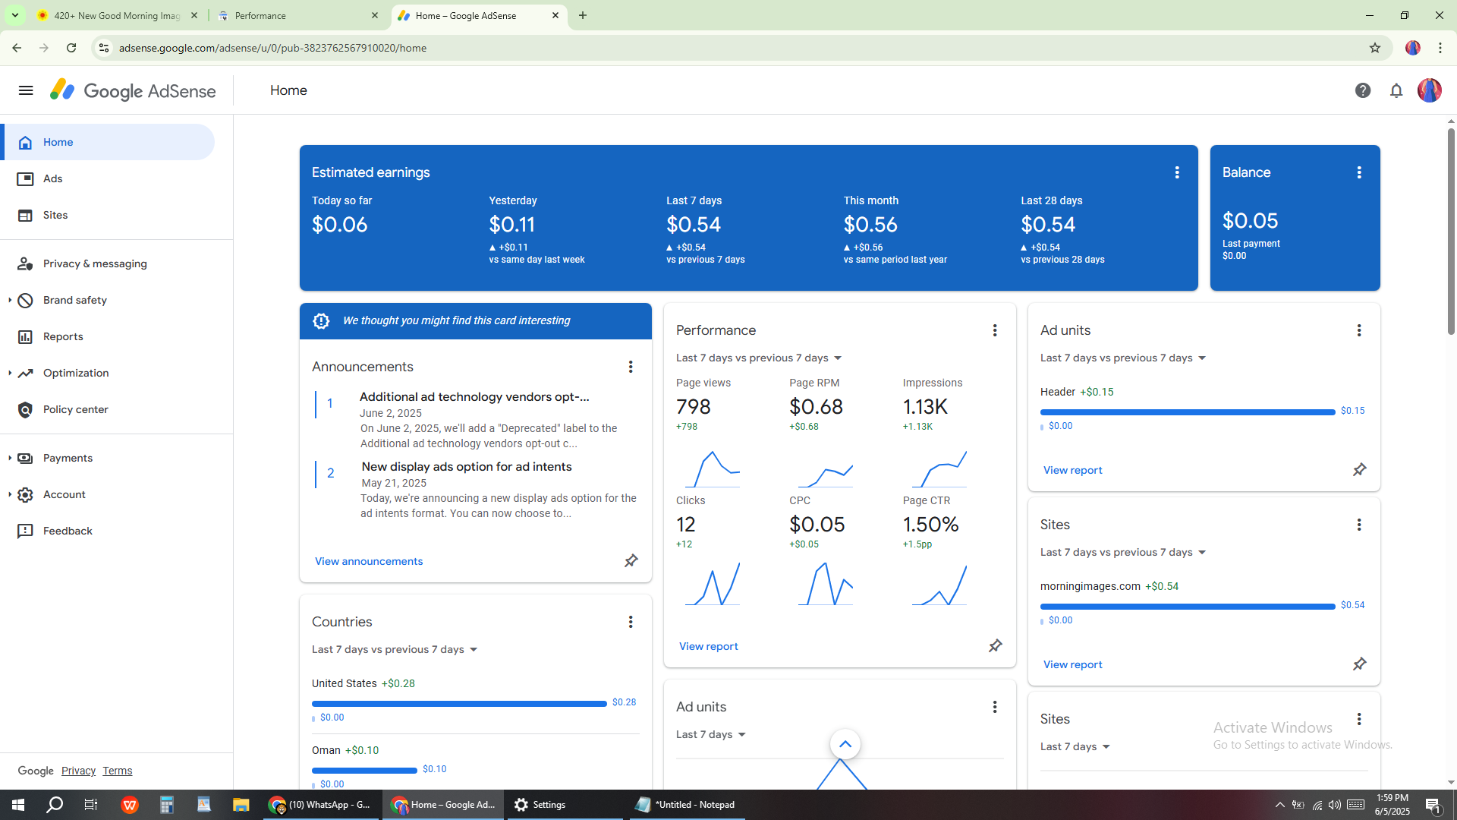Screen dimensions: 1457x820
Task: Open 'New display ads option' announcement
Action: click(x=466, y=467)
